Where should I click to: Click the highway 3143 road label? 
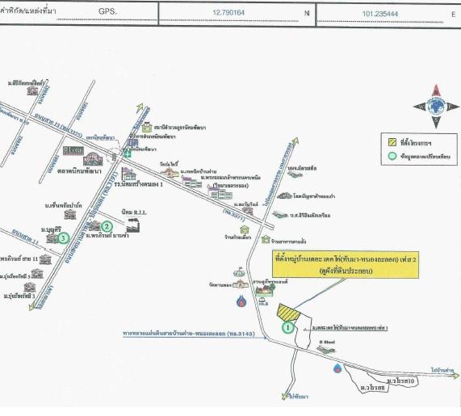pos(189,334)
